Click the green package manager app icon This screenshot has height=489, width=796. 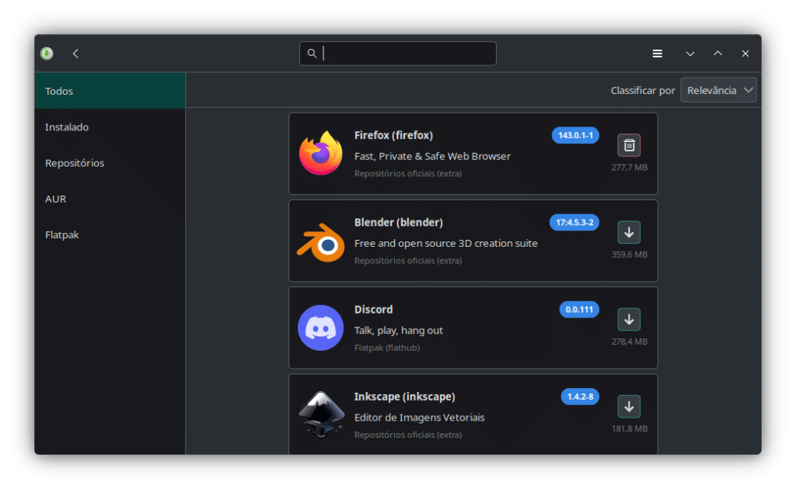click(x=47, y=54)
